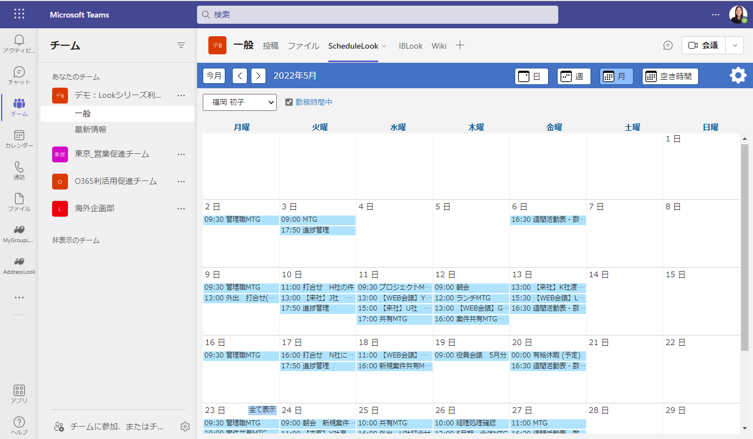Viewport: 753px width, 439px height.
Task: Open the 福岡 初子 user dropdown
Action: point(239,102)
